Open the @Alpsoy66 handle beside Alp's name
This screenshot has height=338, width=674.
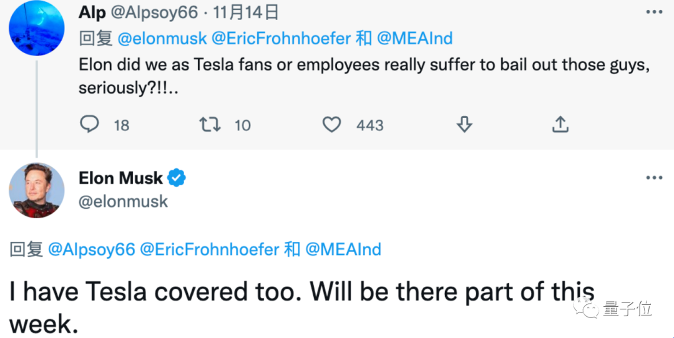[155, 12]
